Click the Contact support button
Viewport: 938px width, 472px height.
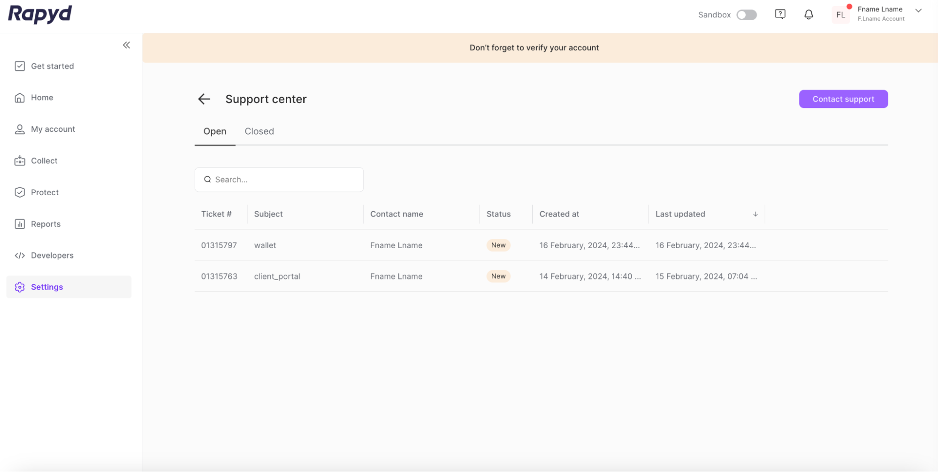pyautogui.click(x=843, y=99)
